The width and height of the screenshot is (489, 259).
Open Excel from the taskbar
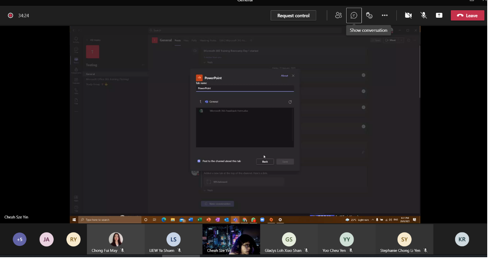click(200, 220)
